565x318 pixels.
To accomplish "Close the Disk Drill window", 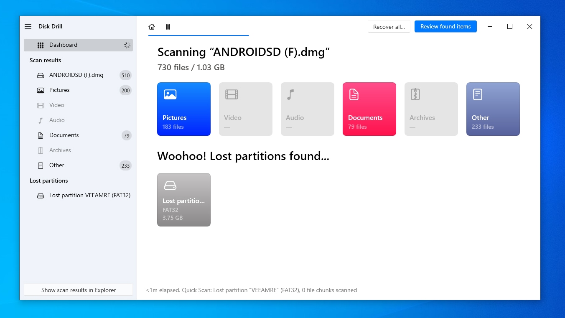I will click(x=529, y=26).
